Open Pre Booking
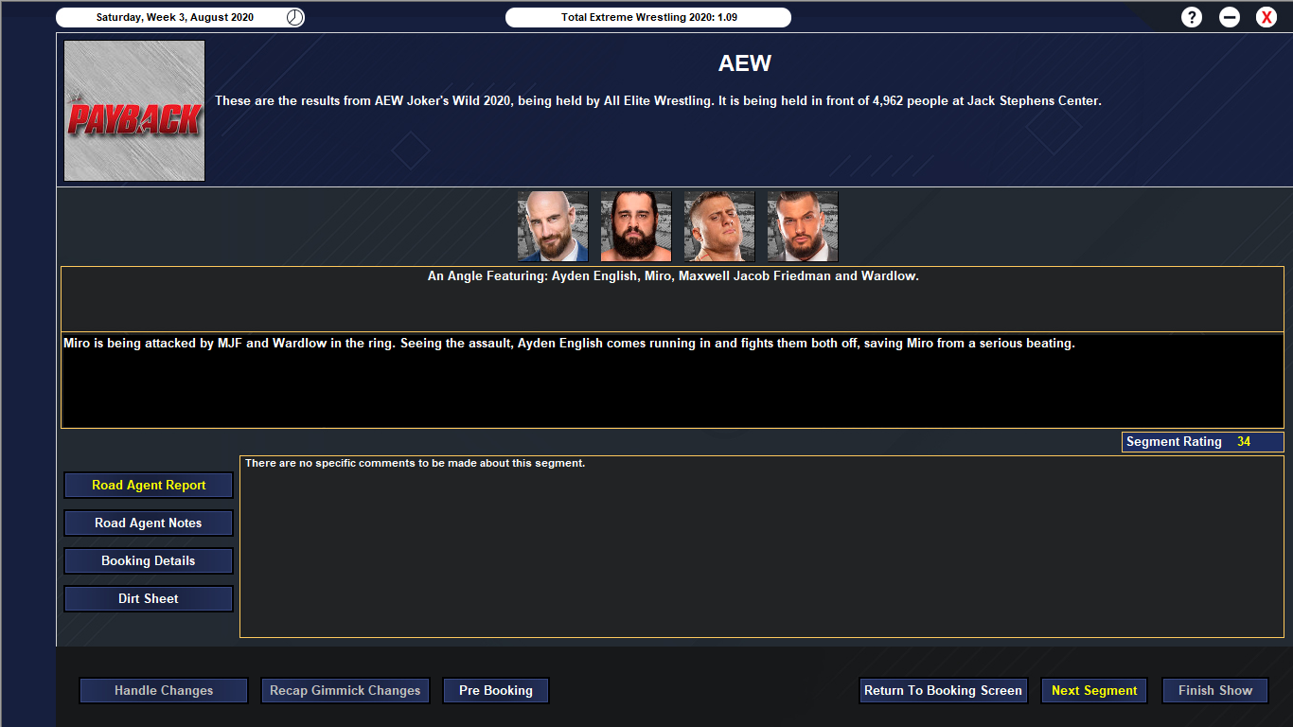 pos(496,690)
